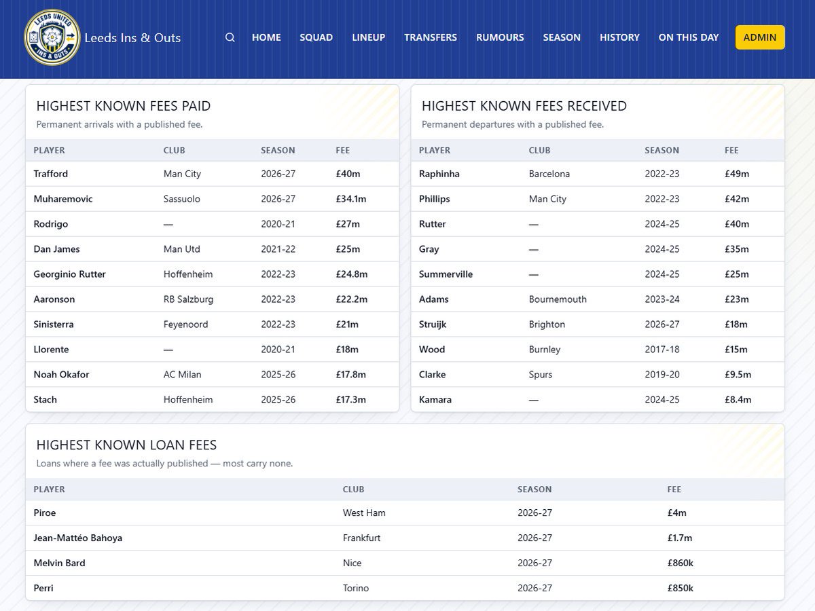Open the RUMOURS page
Image resolution: width=815 pixels, height=611 pixels.
(x=500, y=37)
